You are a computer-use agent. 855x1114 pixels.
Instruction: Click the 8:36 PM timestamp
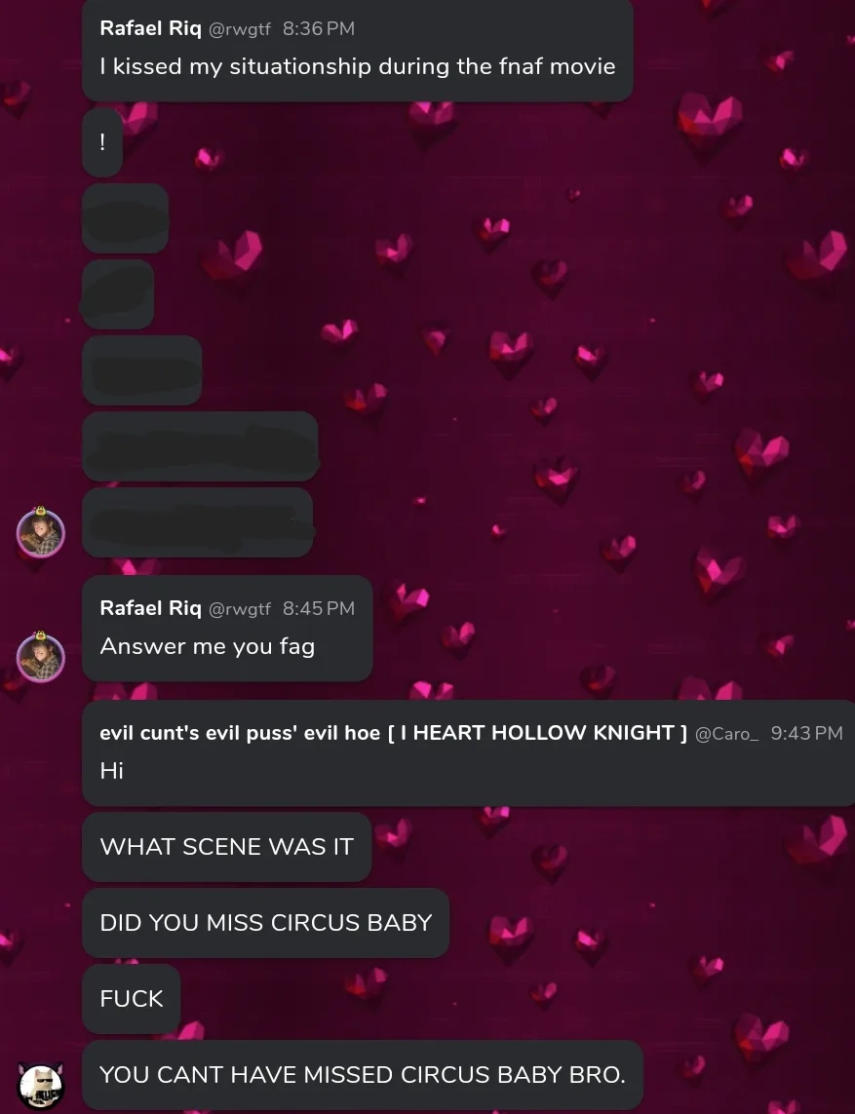319,28
